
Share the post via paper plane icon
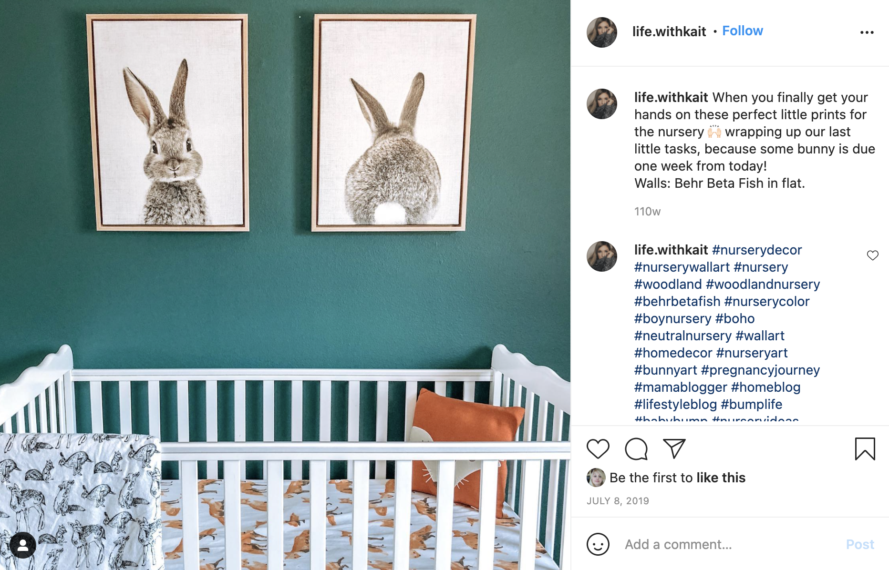click(x=674, y=448)
